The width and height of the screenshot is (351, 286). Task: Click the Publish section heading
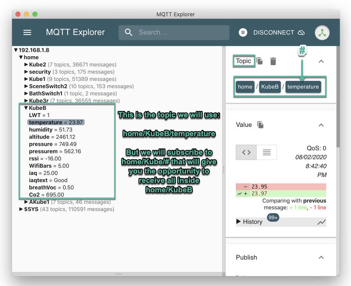[x=246, y=257]
